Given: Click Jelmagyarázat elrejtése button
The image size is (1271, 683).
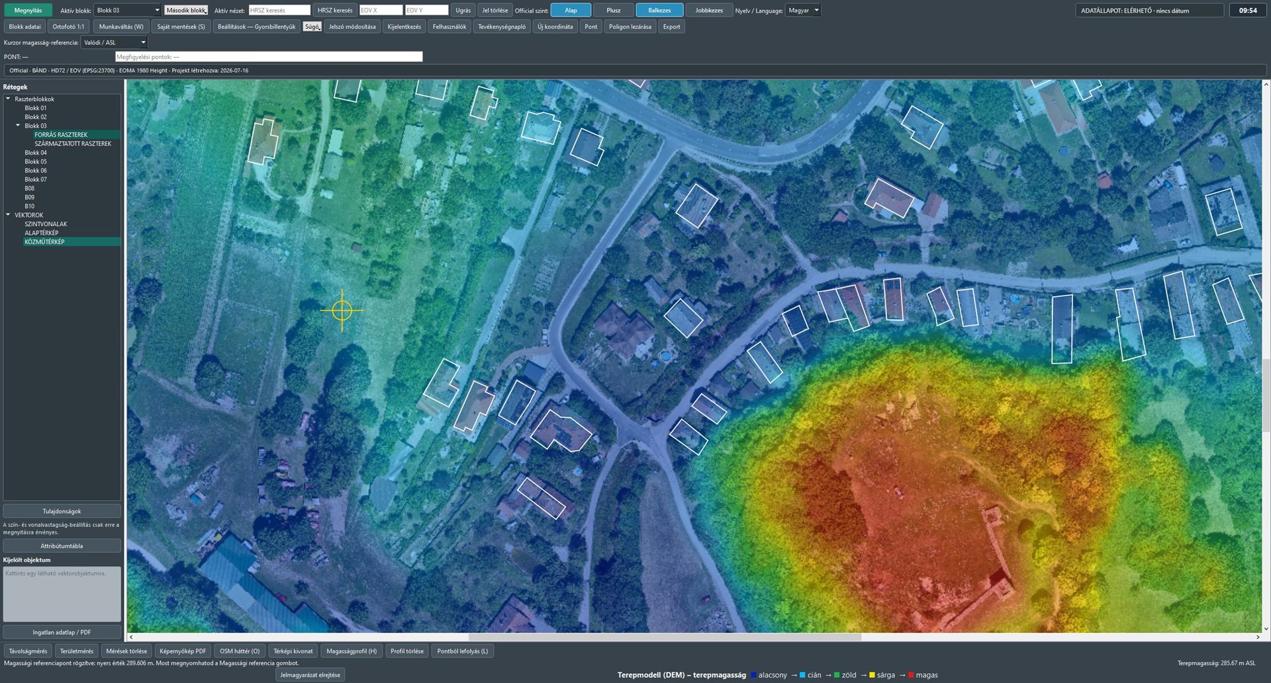Looking at the screenshot, I should (x=310, y=675).
